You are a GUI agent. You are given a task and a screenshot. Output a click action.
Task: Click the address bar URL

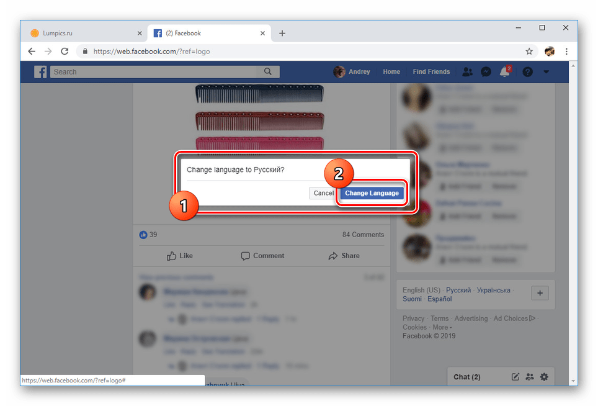[x=151, y=52]
